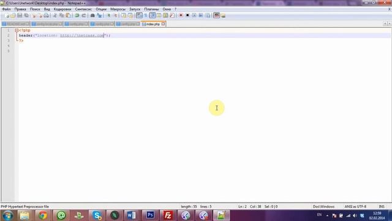Open FileZilla from the taskbar
This screenshot has width=392, height=221.
tap(168, 215)
